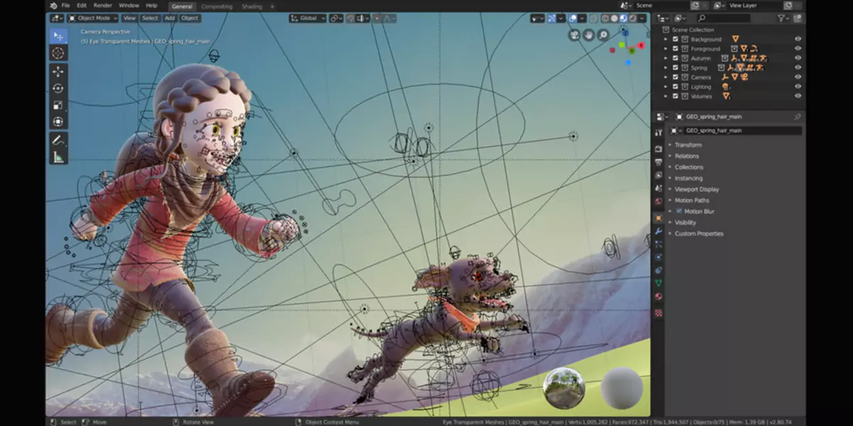
Task: Click the pan view hand icon
Action: [589, 35]
